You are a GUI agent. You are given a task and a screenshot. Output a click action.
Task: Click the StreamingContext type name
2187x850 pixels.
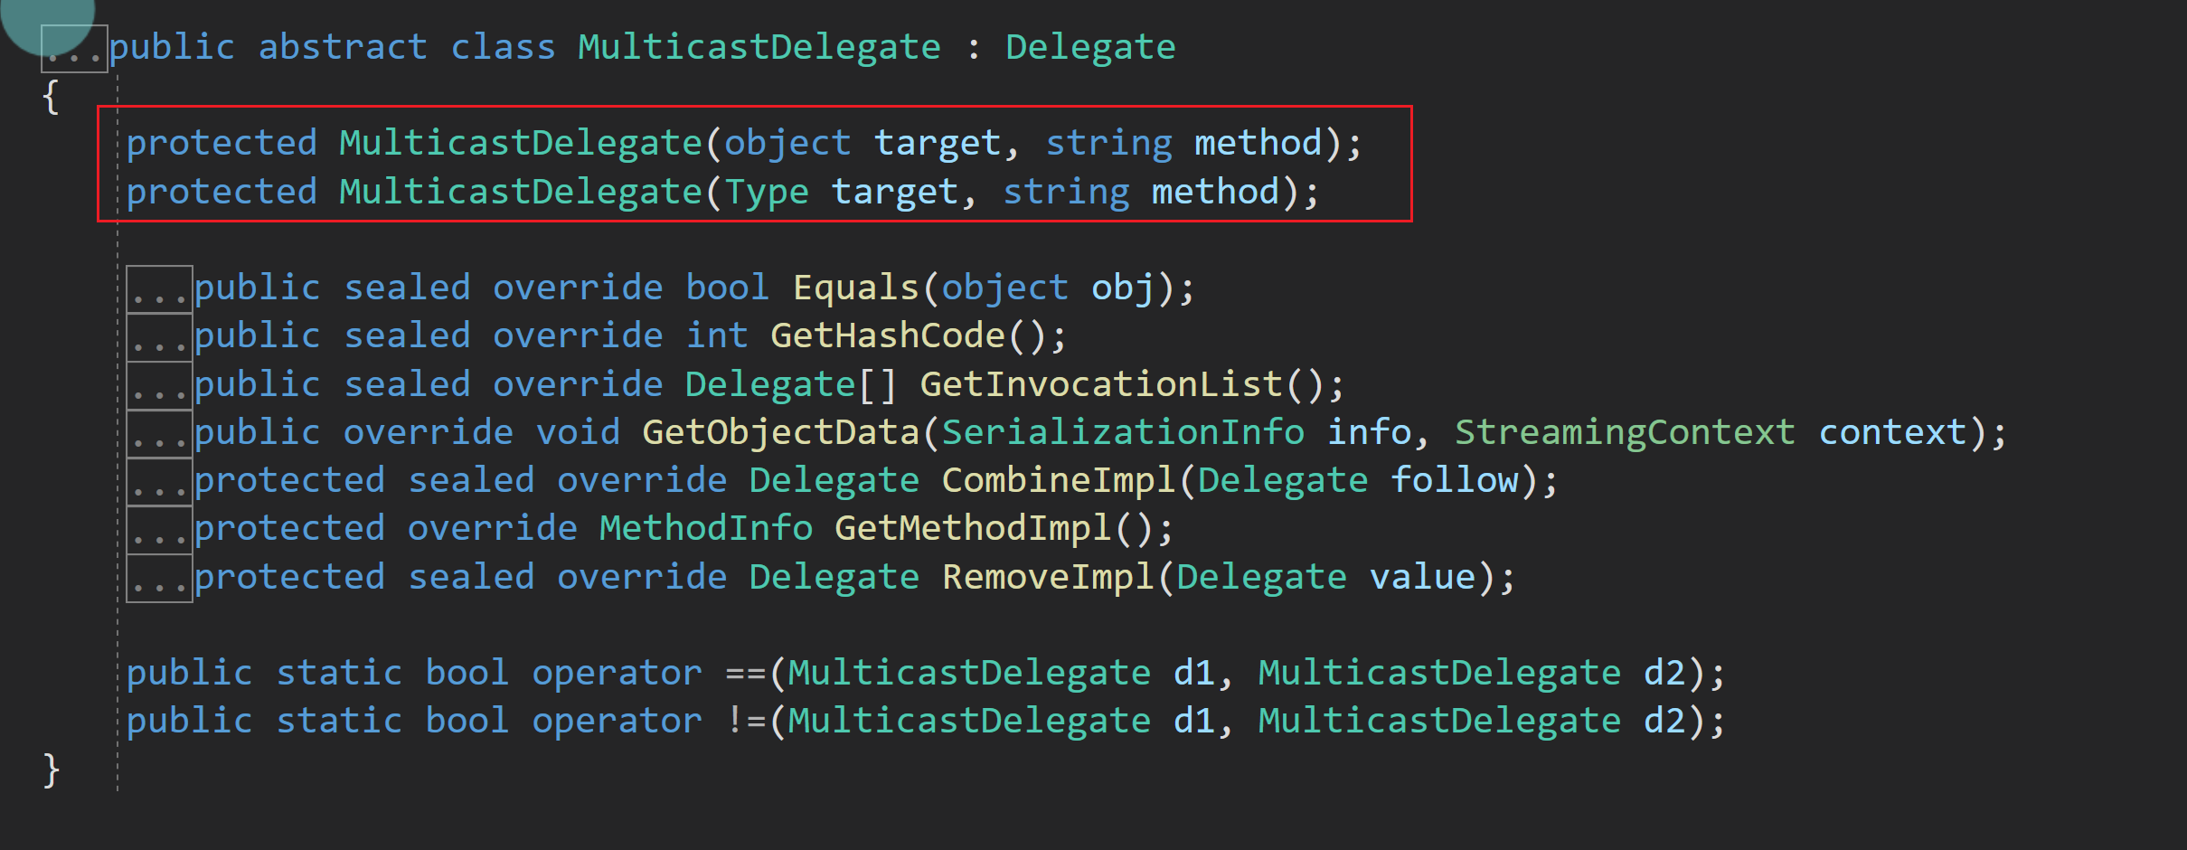coord(1625,432)
